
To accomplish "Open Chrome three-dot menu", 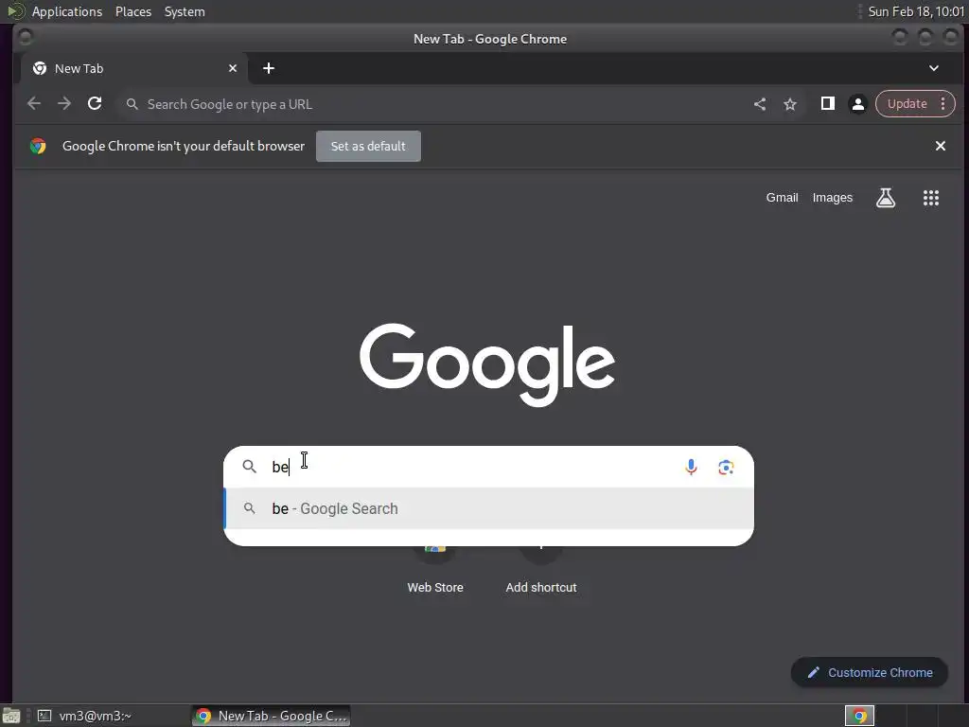I will [x=943, y=104].
